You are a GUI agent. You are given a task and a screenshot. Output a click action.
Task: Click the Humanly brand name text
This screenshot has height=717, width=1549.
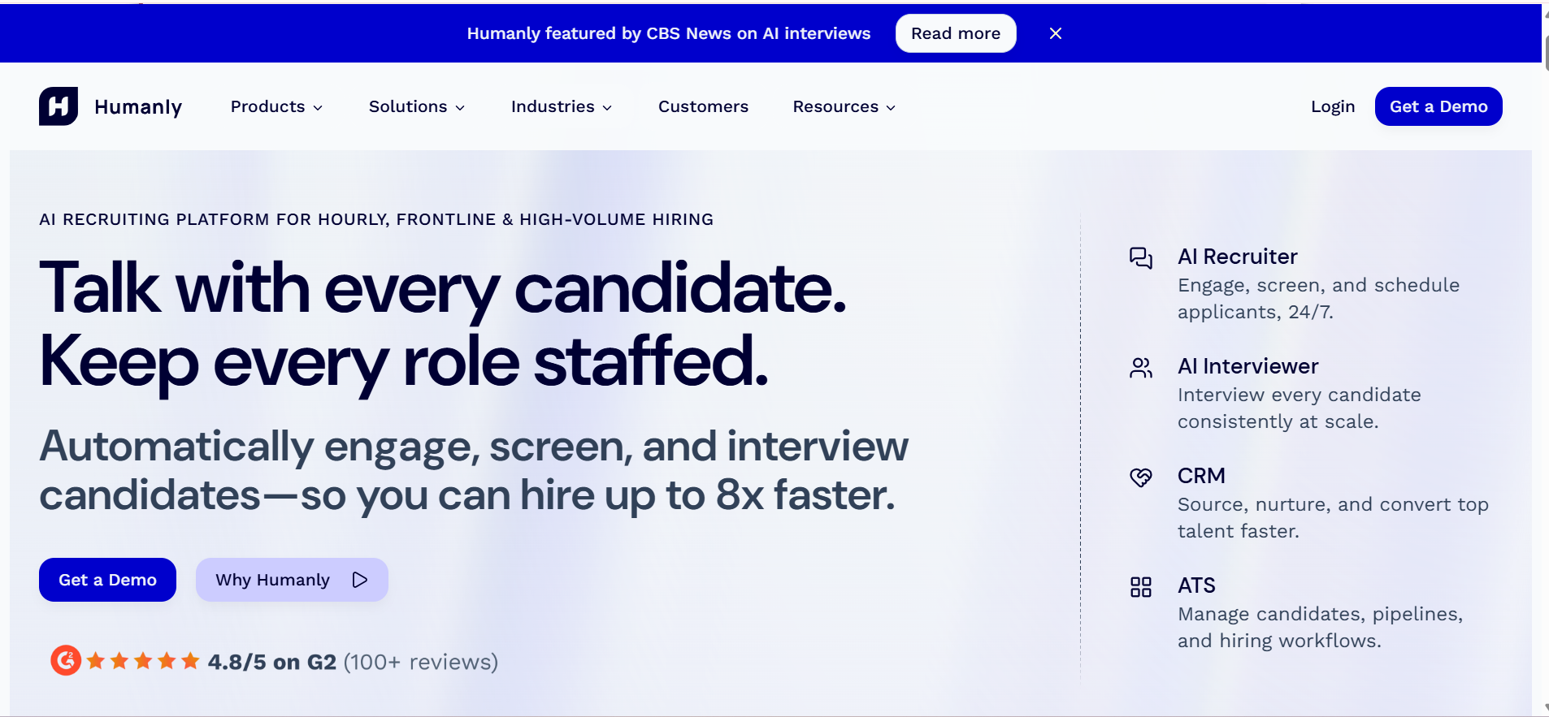point(138,107)
